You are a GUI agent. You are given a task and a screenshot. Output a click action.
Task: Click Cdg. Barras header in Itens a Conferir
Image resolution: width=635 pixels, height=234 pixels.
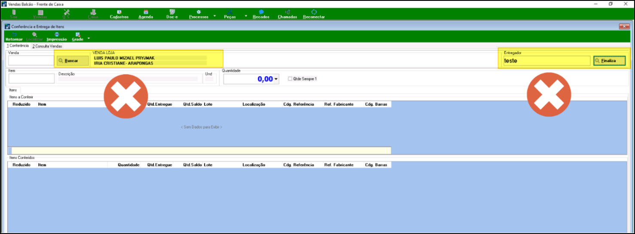376,104
